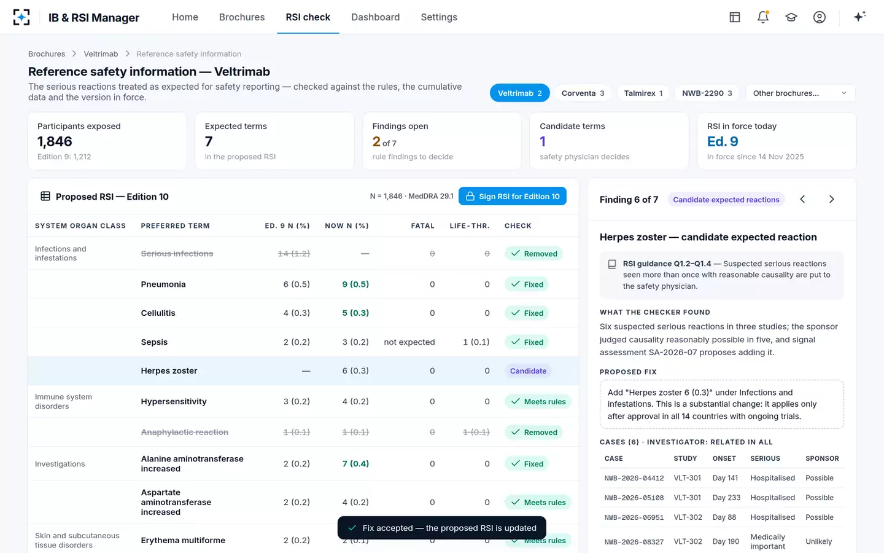Switch to the Corventa brochure chip
Screen dimensions: 884x553
click(x=583, y=93)
